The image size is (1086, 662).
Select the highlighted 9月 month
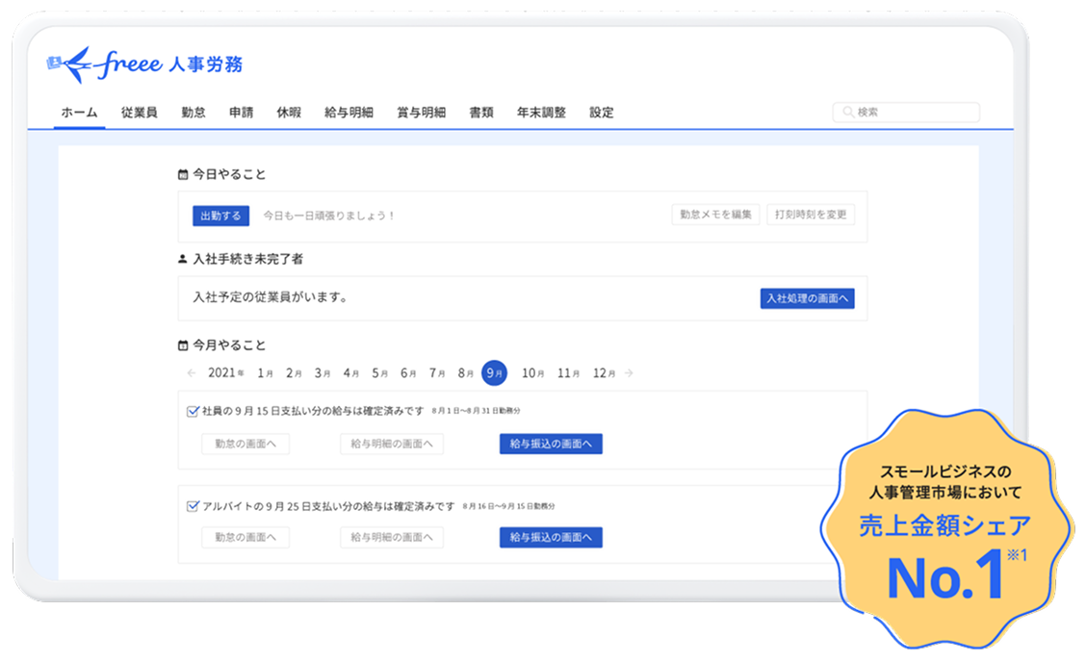[x=494, y=373]
